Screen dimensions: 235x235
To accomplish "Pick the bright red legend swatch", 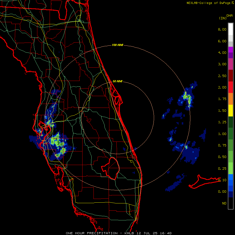I will pos(231,87).
